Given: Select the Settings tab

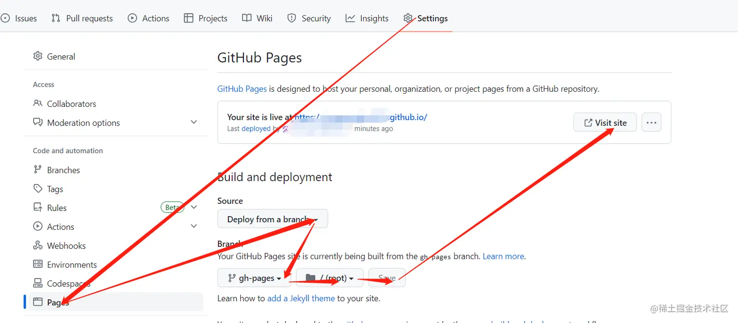Looking at the screenshot, I should (426, 19).
